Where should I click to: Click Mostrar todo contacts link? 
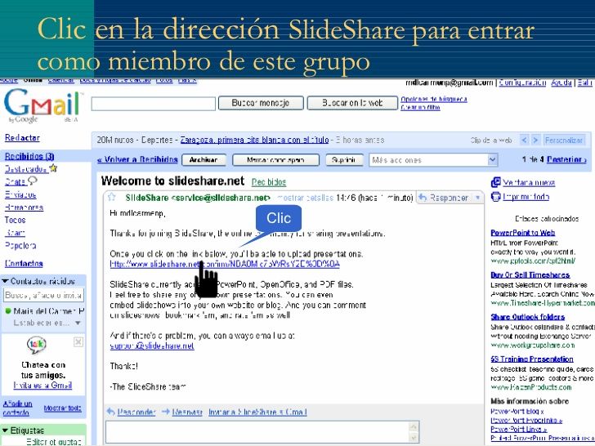tap(63, 408)
